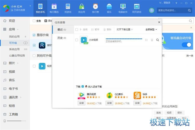This screenshot has width=195, height=130.
Task: Pause the 小米视频 install task
Action: coord(146,40)
